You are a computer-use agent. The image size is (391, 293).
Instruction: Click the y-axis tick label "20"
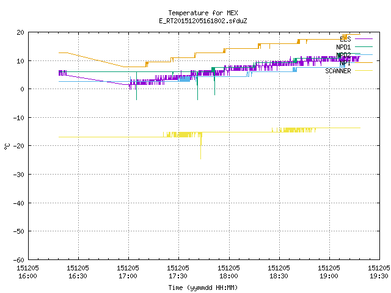pos(20,32)
